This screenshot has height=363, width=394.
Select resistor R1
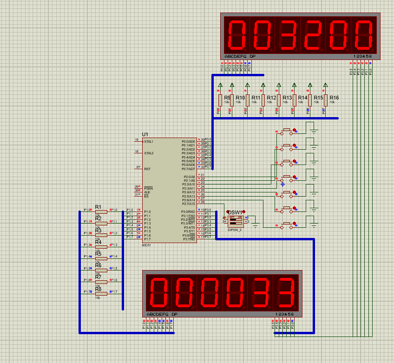101,212
